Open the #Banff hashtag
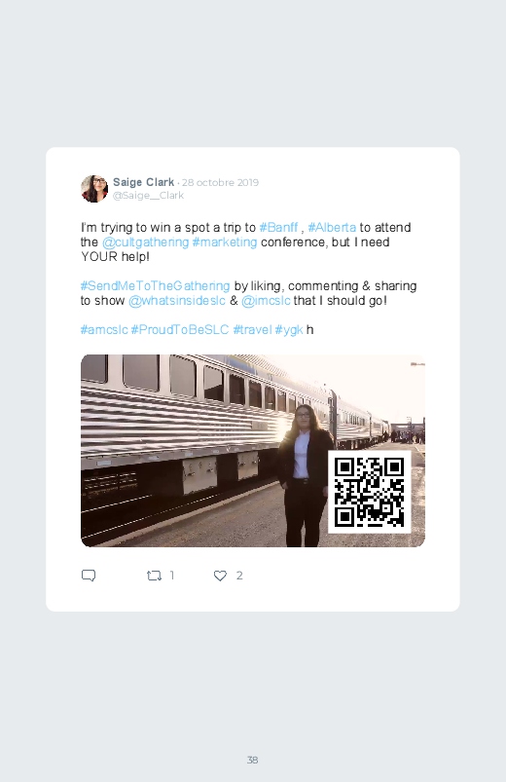This screenshot has width=506, height=782. [278, 228]
